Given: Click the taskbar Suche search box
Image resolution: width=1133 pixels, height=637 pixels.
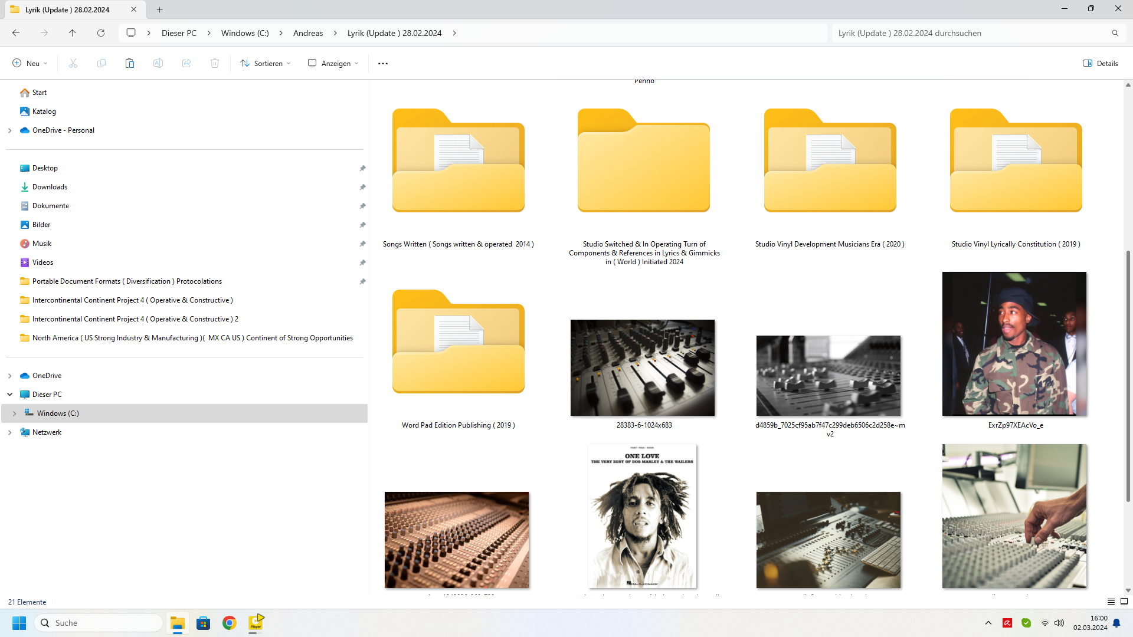Looking at the screenshot, I should [99, 623].
